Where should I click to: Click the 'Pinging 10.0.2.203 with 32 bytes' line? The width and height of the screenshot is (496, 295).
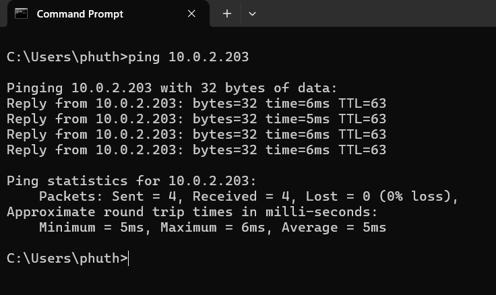tap(172, 88)
